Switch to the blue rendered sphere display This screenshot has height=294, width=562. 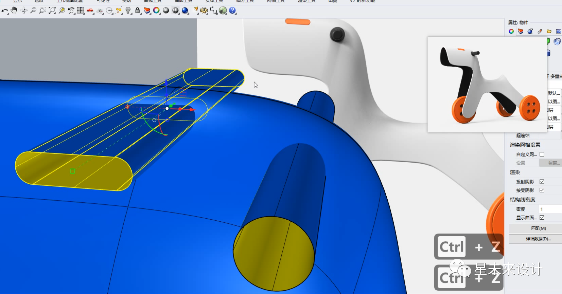pyautogui.click(x=185, y=11)
